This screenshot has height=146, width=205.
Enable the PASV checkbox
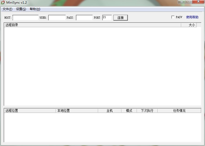173,17
